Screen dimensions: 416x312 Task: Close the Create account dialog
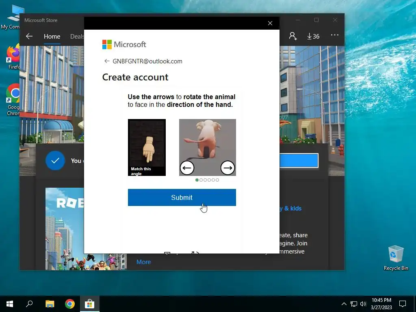(270, 23)
